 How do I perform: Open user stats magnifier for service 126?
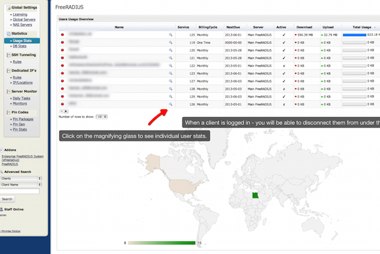pyautogui.click(x=171, y=104)
